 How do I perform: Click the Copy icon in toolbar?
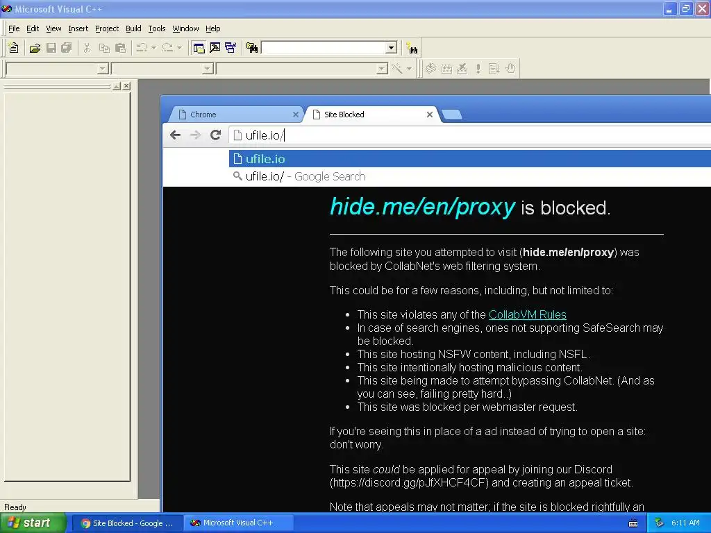tap(104, 48)
